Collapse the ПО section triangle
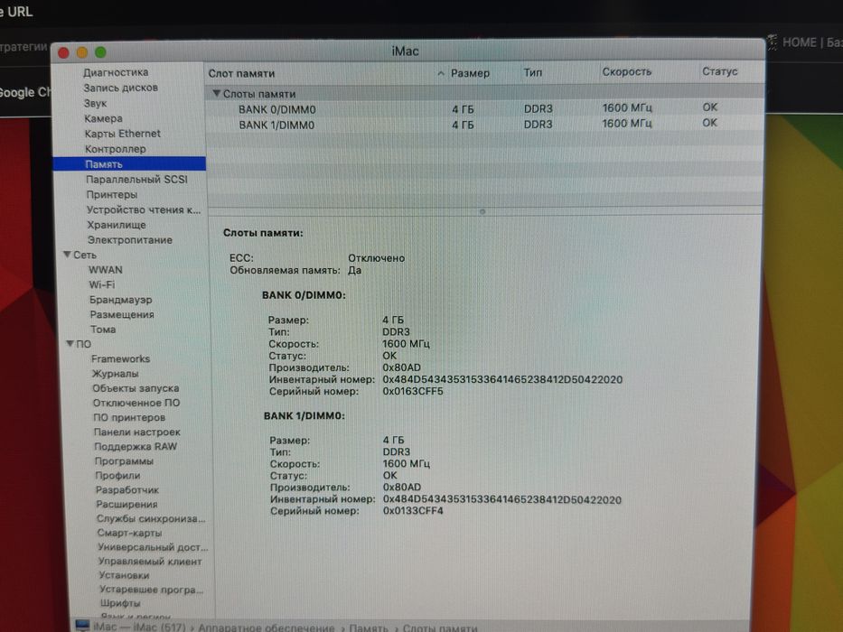The width and height of the screenshot is (843, 632). tap(70, 343)
